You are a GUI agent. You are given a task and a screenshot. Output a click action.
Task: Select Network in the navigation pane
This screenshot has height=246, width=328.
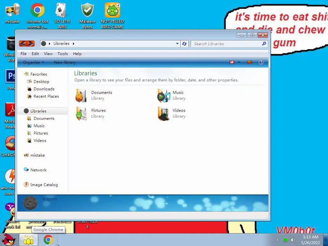tap(35, 170)
